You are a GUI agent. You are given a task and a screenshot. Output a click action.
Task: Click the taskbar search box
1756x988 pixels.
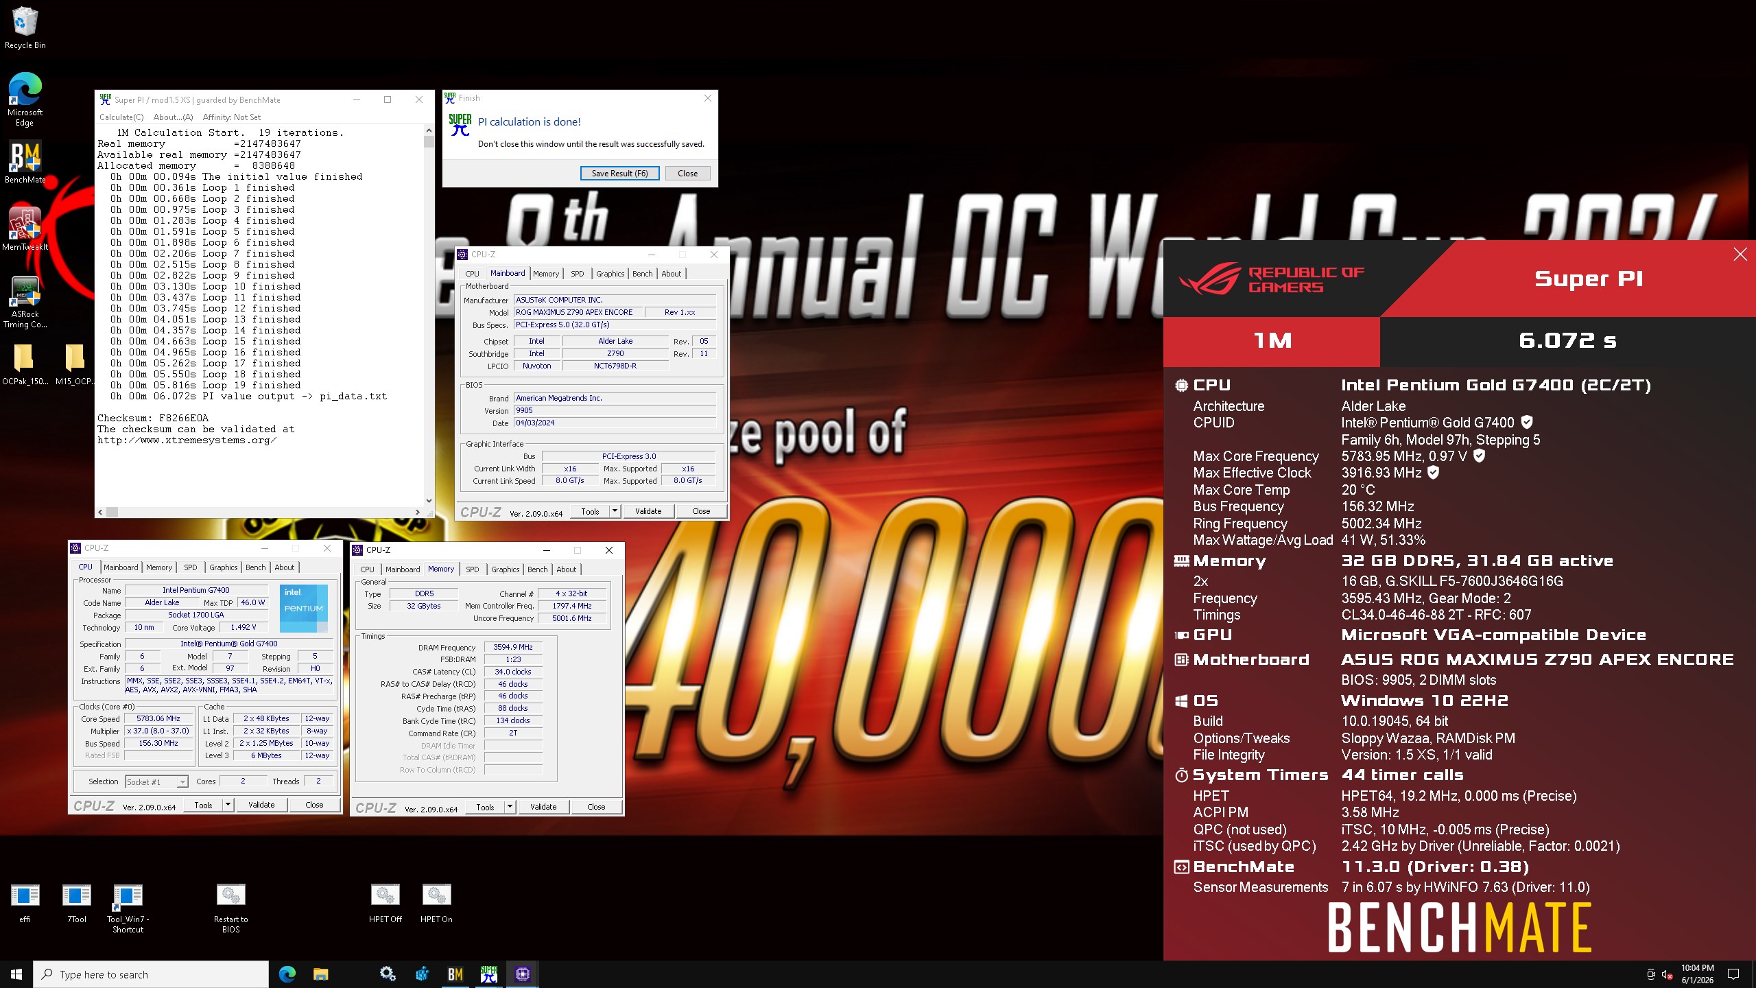point(151,974)
